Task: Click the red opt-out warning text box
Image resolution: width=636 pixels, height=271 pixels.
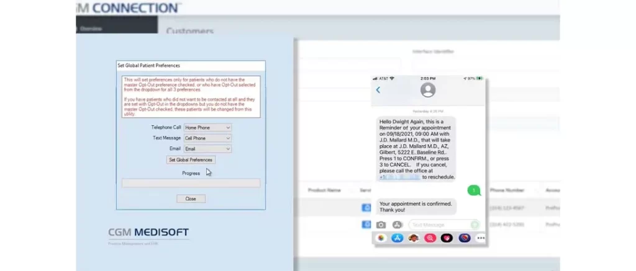Action: pyautogui.click(x=191, y=97)
